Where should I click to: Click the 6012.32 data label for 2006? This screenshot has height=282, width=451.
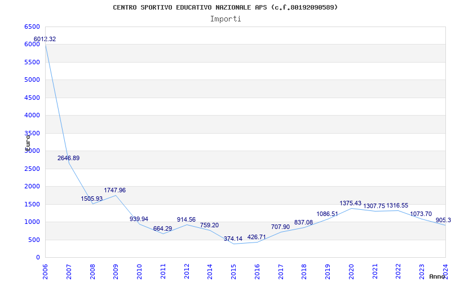click(45, 39)
